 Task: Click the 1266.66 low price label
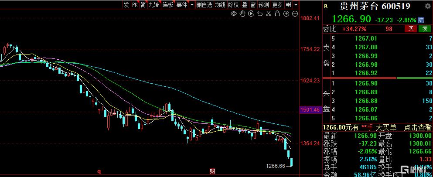275,166
